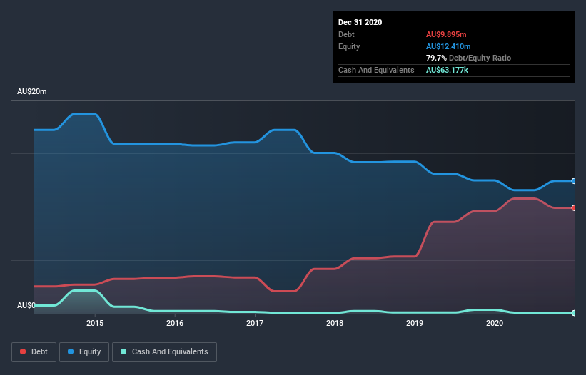The height and width of the screenshot is (375, 586).
Task: Click the AU$63.177k cash value
Action: [447, 70]
